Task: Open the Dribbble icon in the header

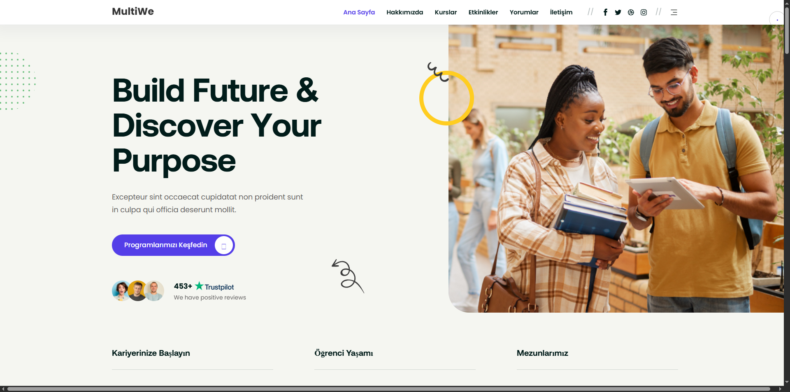Action: coord(631,12)
